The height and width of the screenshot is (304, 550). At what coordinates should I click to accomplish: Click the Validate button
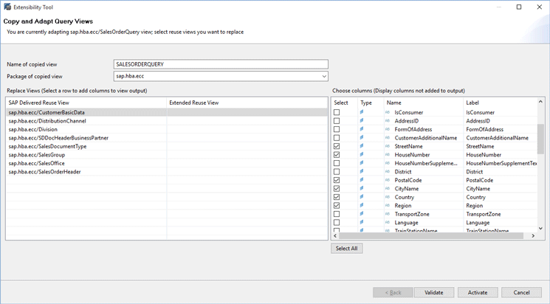click(434, 292)
